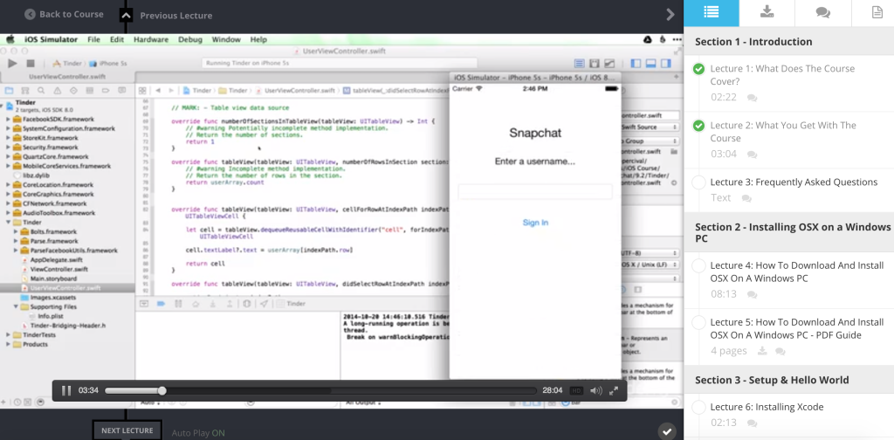This screenshot has width=894, height=440.
Task: Expand Bolts.framework tree item
Action: [16, 231]
